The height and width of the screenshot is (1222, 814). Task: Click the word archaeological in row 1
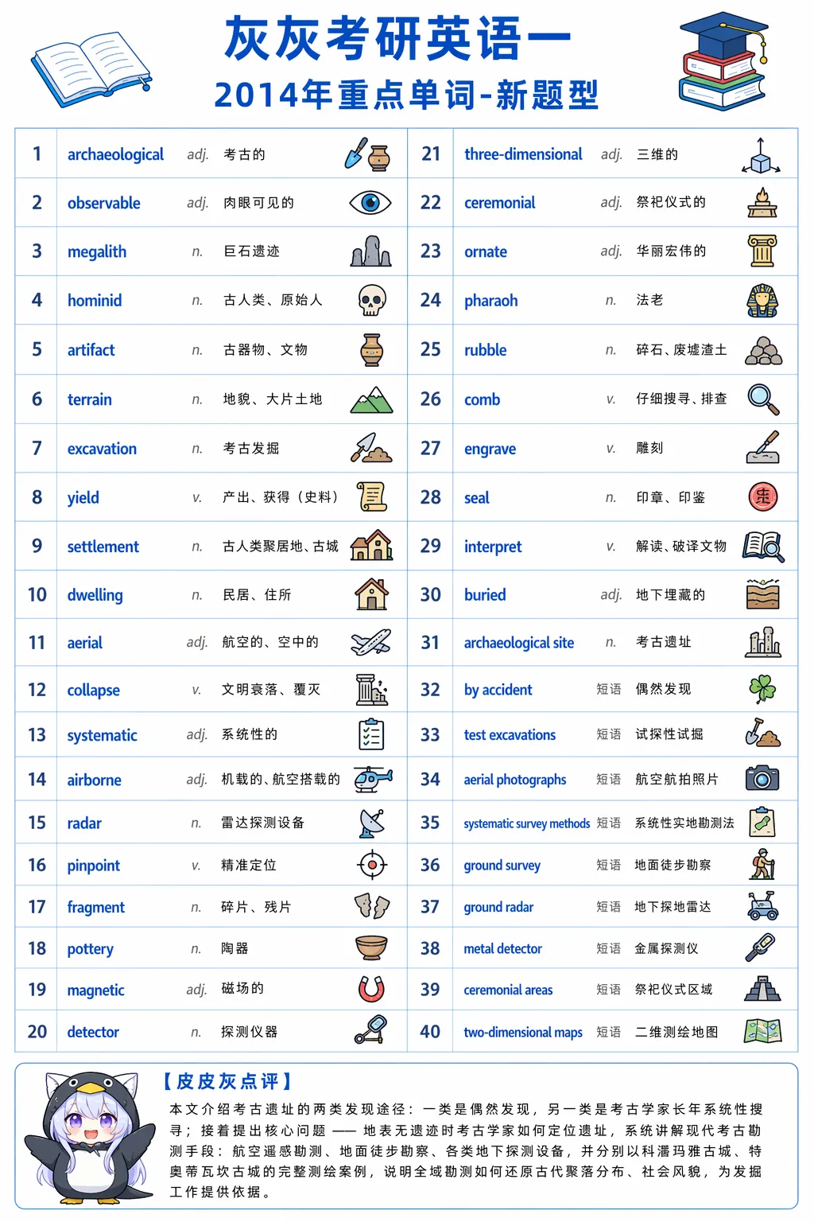[x=115, y=154]
